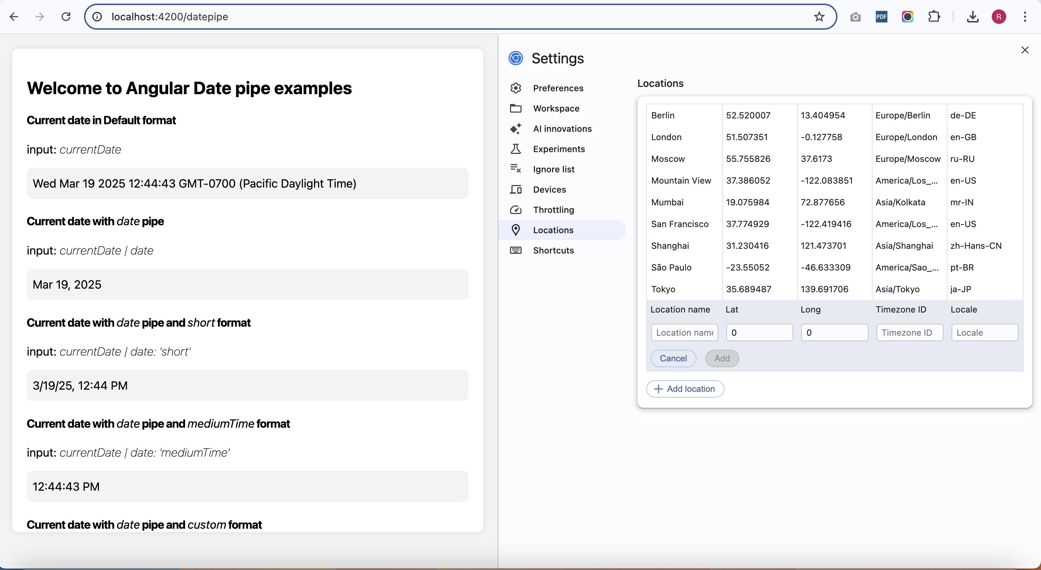
Task: Click the downloads icon in the toolbar
Action: coord(973,17)
